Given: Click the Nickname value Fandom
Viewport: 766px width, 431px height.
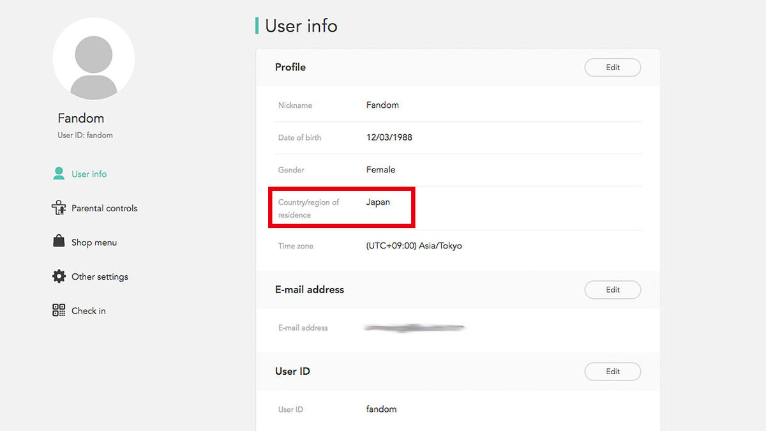Looking at the screenshot, I should (382, 105).
